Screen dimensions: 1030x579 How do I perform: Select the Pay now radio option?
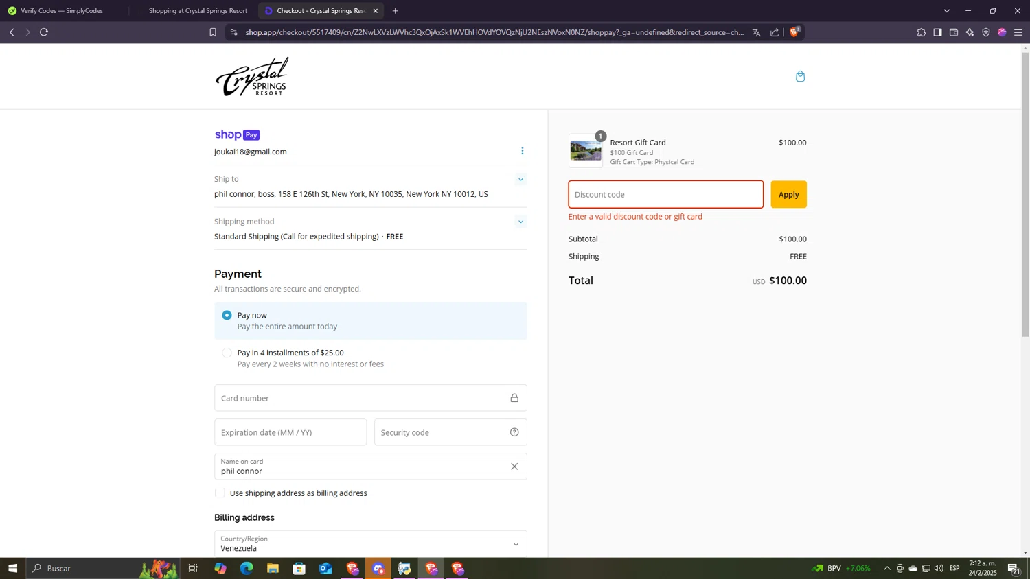[x=227, y=316]
